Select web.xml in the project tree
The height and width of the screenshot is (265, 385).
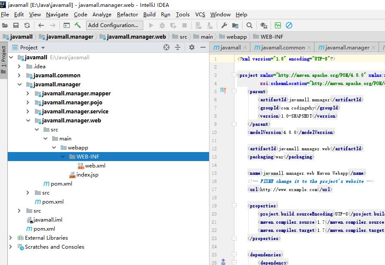tap(95, 166)
